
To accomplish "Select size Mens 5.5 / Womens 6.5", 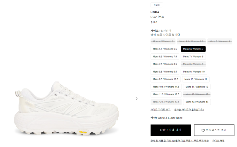I will [x=165, y=49].
